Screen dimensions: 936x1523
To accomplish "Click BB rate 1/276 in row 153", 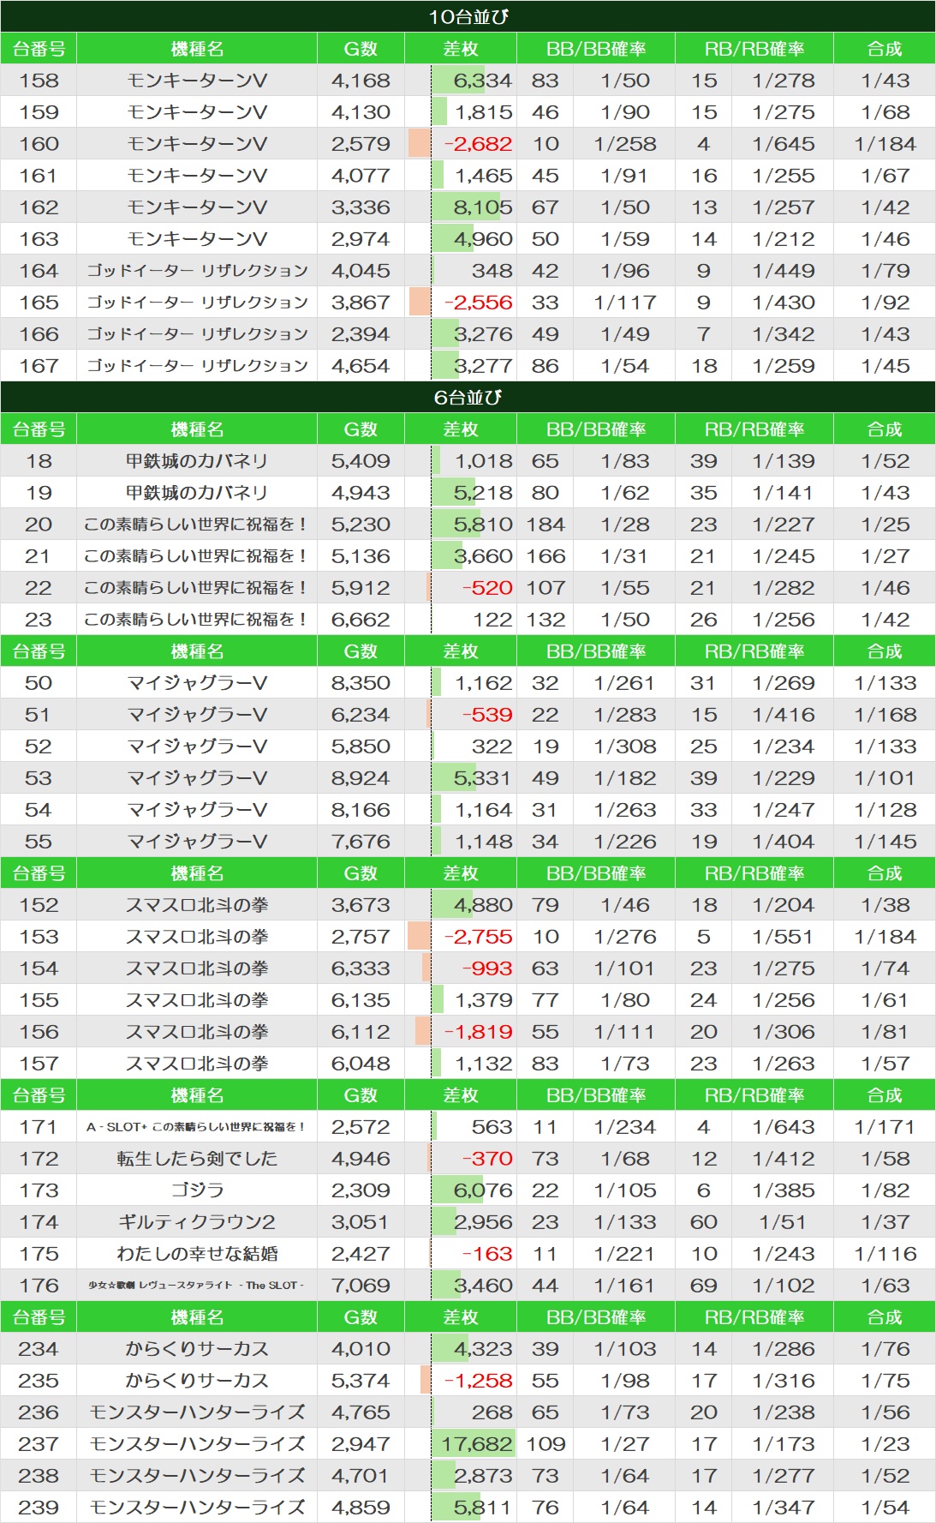I will point(625,937).
